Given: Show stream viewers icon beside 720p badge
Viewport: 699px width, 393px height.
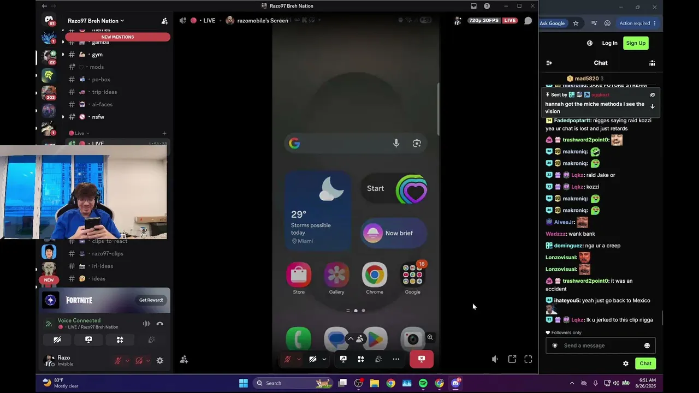Looking at the screenshot, I should [x=458, y=21].
